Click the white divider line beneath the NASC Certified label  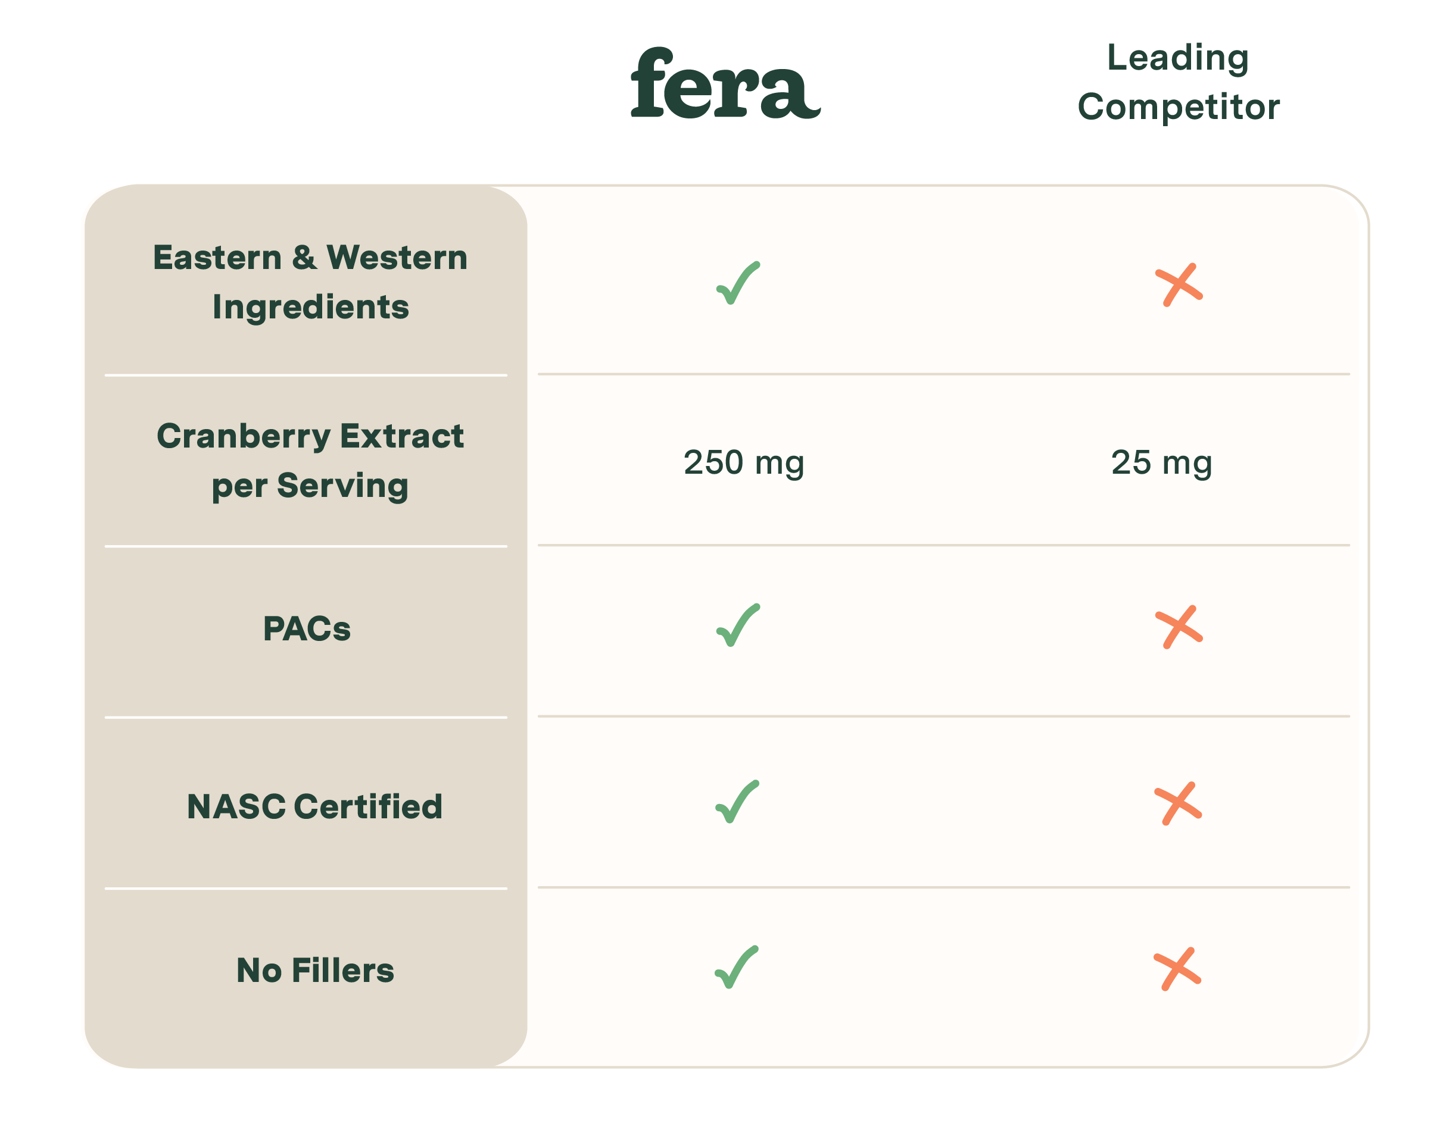click(306, 889)
